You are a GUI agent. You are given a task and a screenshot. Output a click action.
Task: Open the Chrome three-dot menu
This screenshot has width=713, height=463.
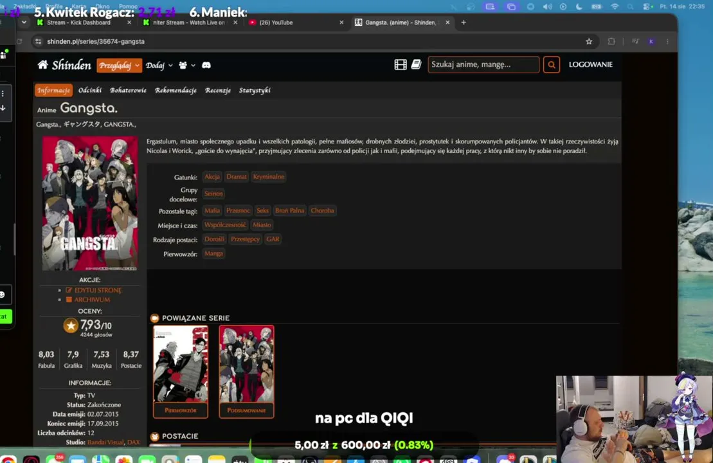[667, 41]
